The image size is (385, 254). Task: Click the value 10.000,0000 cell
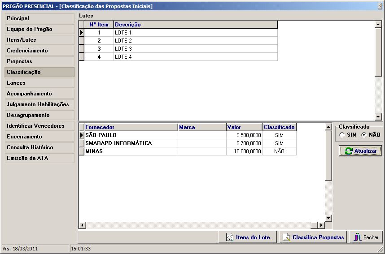pyautogui.click(x=244, y=151)
